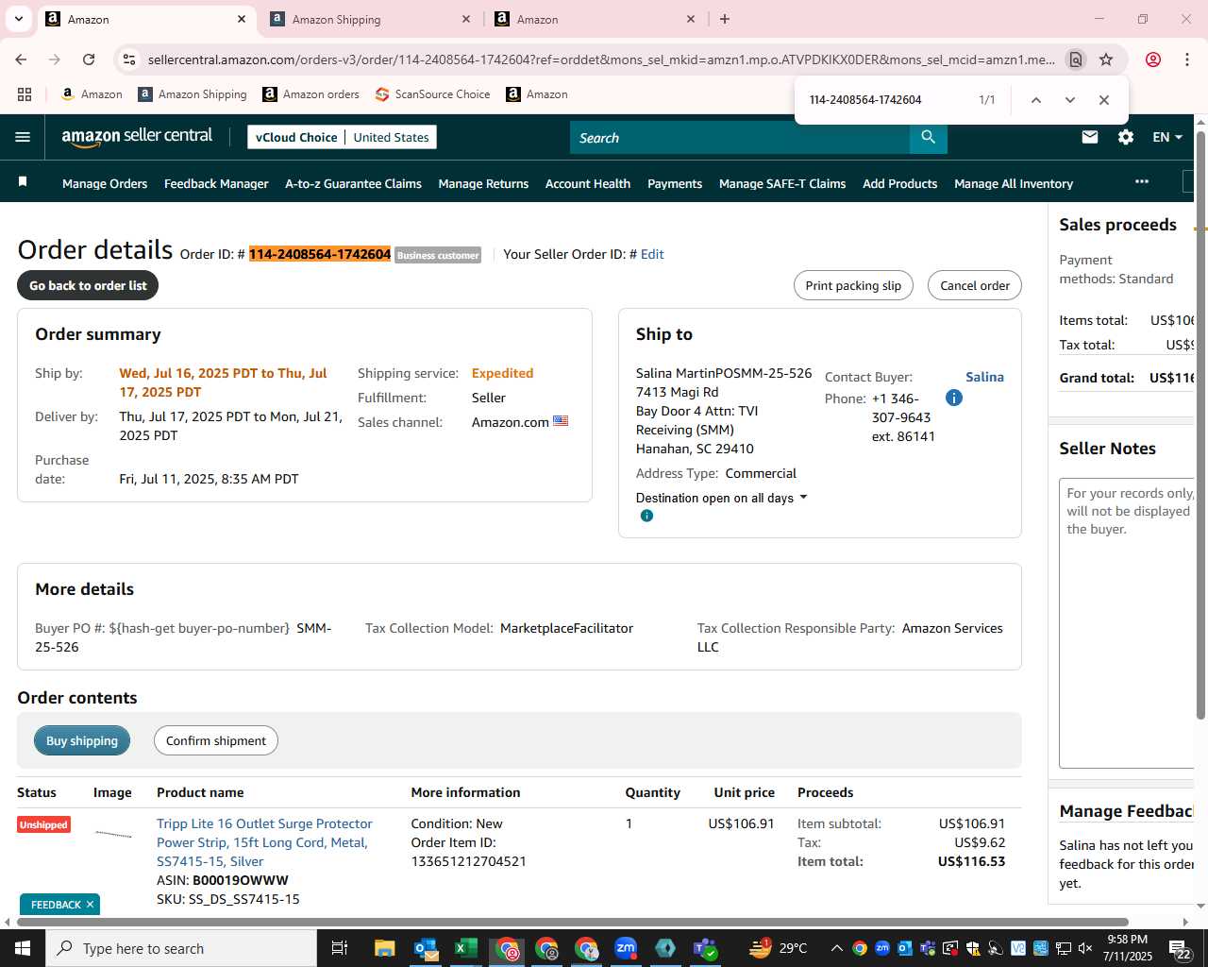Close the find-in-page bar
The image size is (1208, 967).
pos(1103,100)
